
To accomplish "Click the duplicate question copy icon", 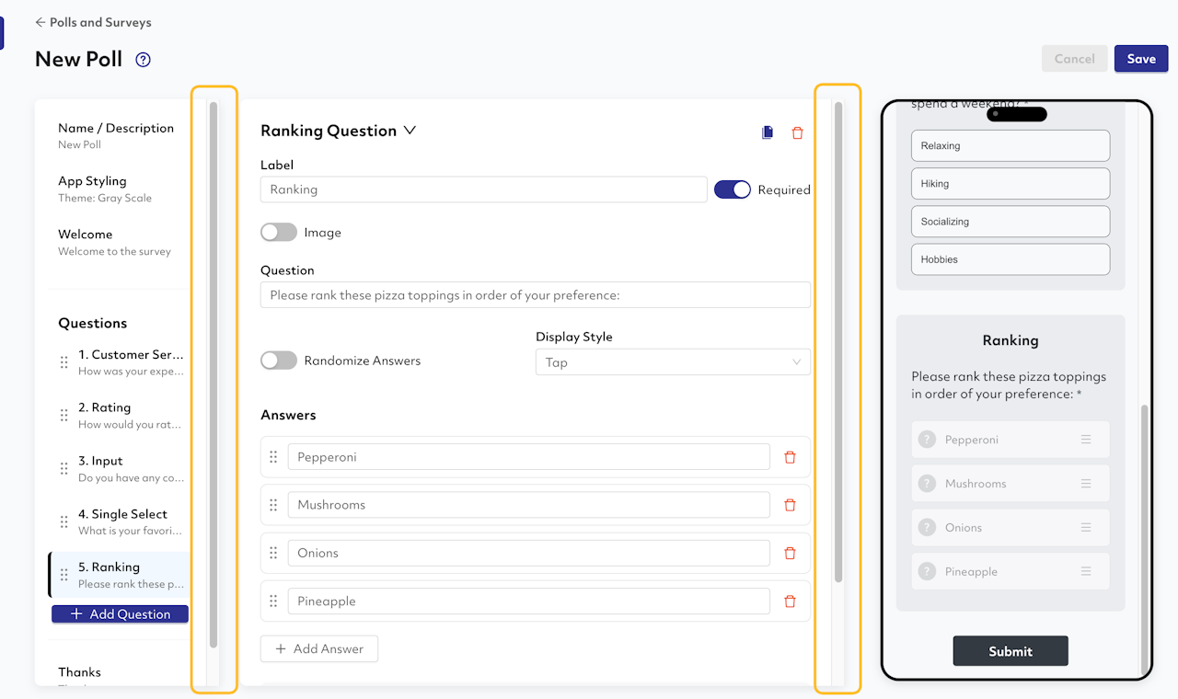I will point(768,132).
